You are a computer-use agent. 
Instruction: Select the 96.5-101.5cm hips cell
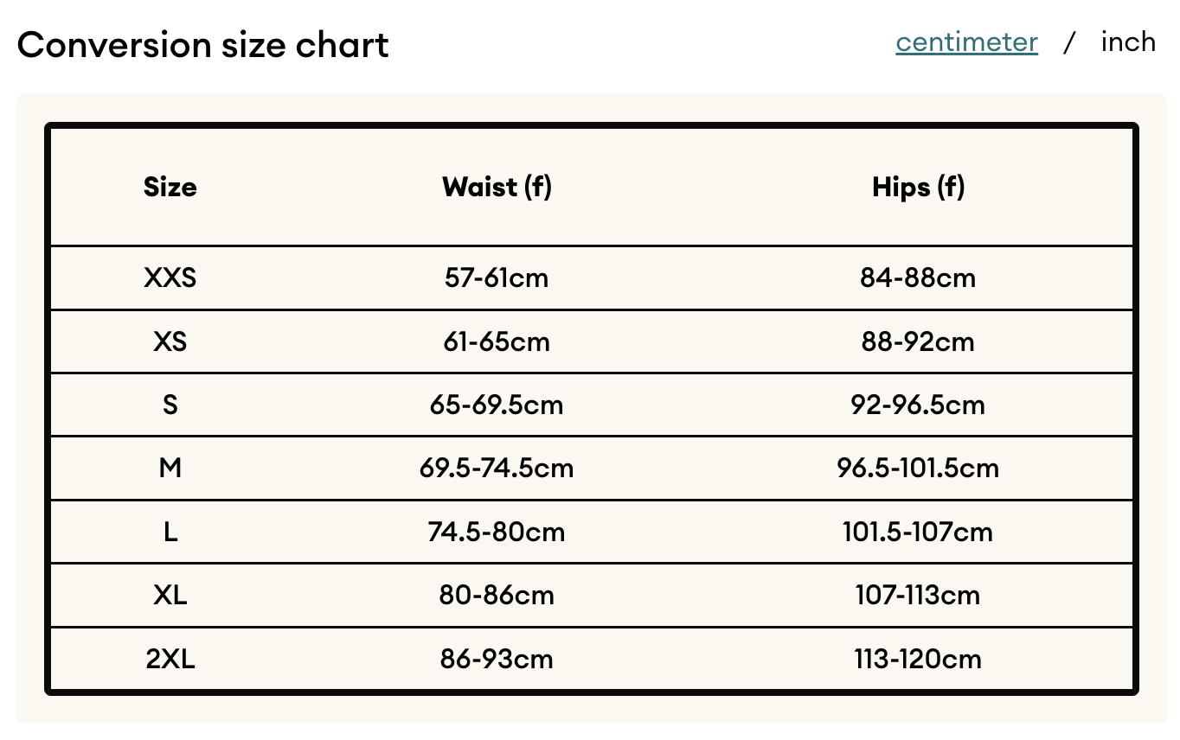click(918, 468)
